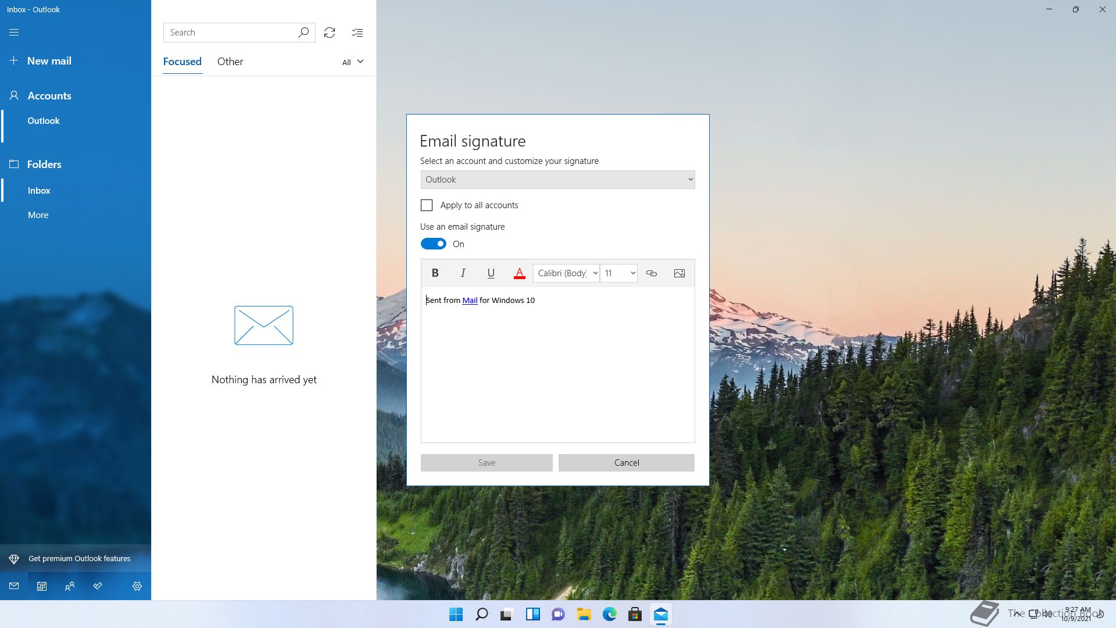Click the Cancel button in dialog

(626, 463)
